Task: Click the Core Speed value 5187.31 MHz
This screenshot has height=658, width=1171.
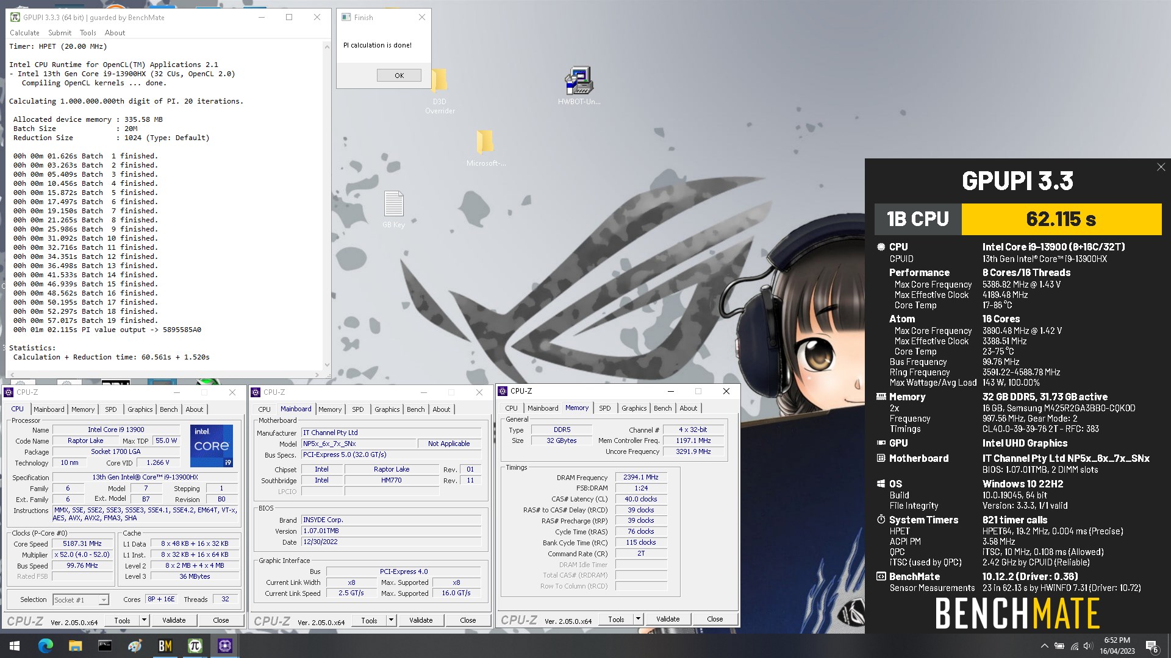Action: pos(82,543)
